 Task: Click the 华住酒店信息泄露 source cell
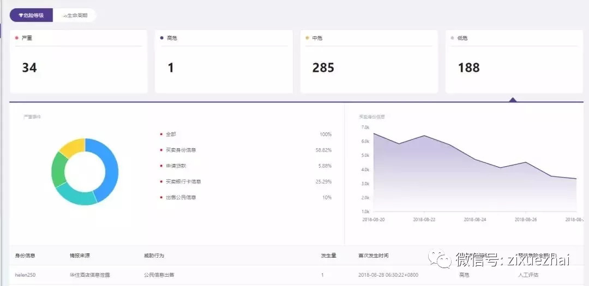[x=90, y=275]
